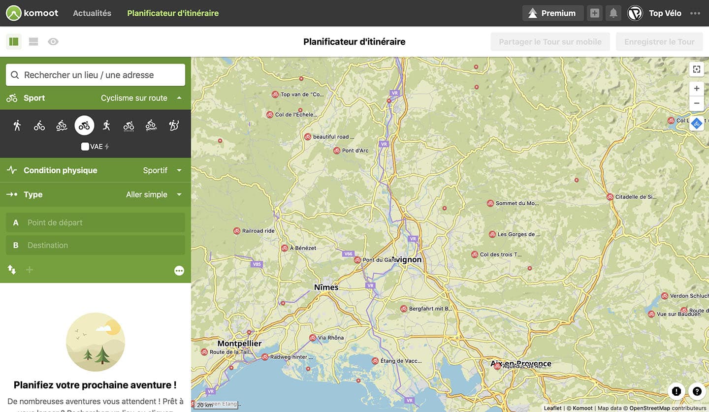Click the beautiful road ... marker
This screenshot has width=709, height=412.
[308, 137]
